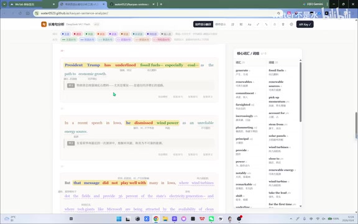Toggle the green first clause legend chip

tap(69, 40)
